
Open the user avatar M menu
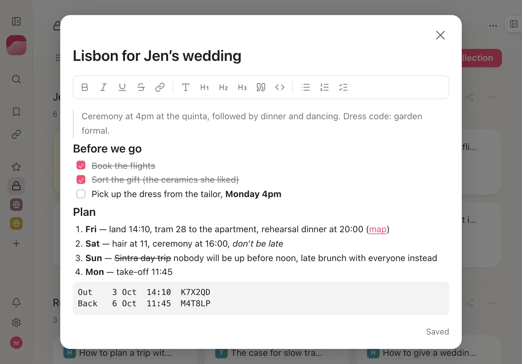(x=16, y=343)
